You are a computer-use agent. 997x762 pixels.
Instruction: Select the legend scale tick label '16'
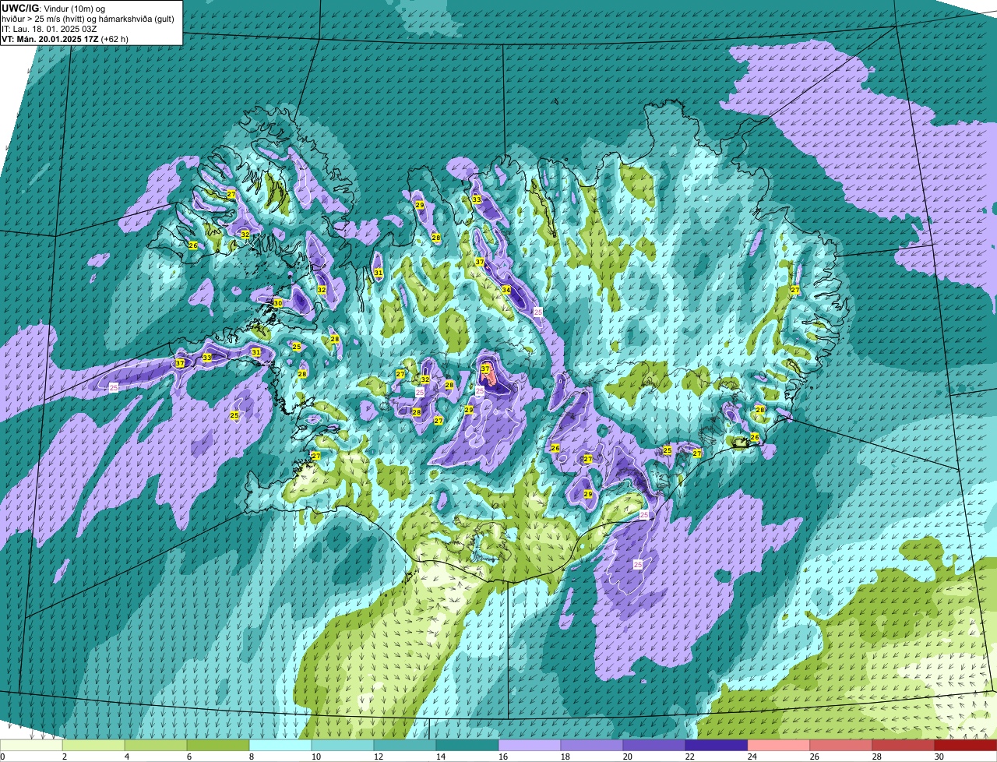click(x=503, y=757)
